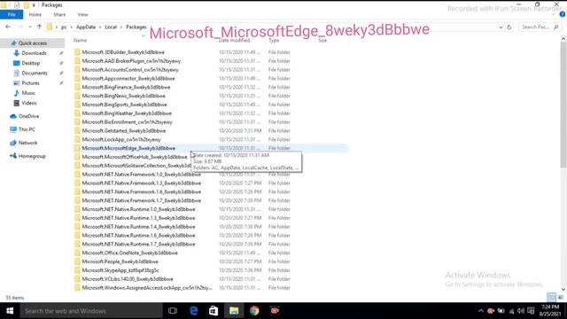Screen dimensions: 567x319
Task: Select Microsoft.People folder
Action: pyautogui.click(x=120, y=261)
